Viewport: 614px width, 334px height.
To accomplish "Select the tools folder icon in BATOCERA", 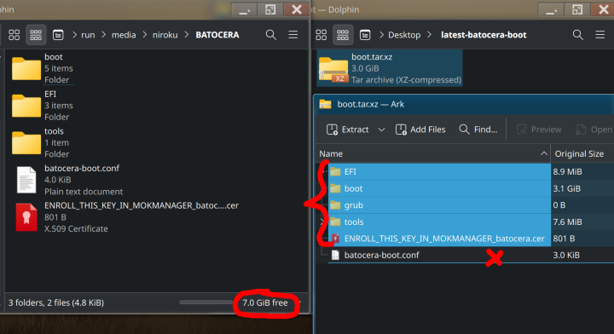I will tap(26, 143).
